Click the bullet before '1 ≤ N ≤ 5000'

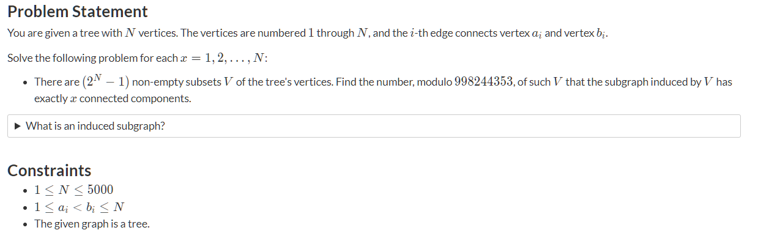tap(24, 190)
